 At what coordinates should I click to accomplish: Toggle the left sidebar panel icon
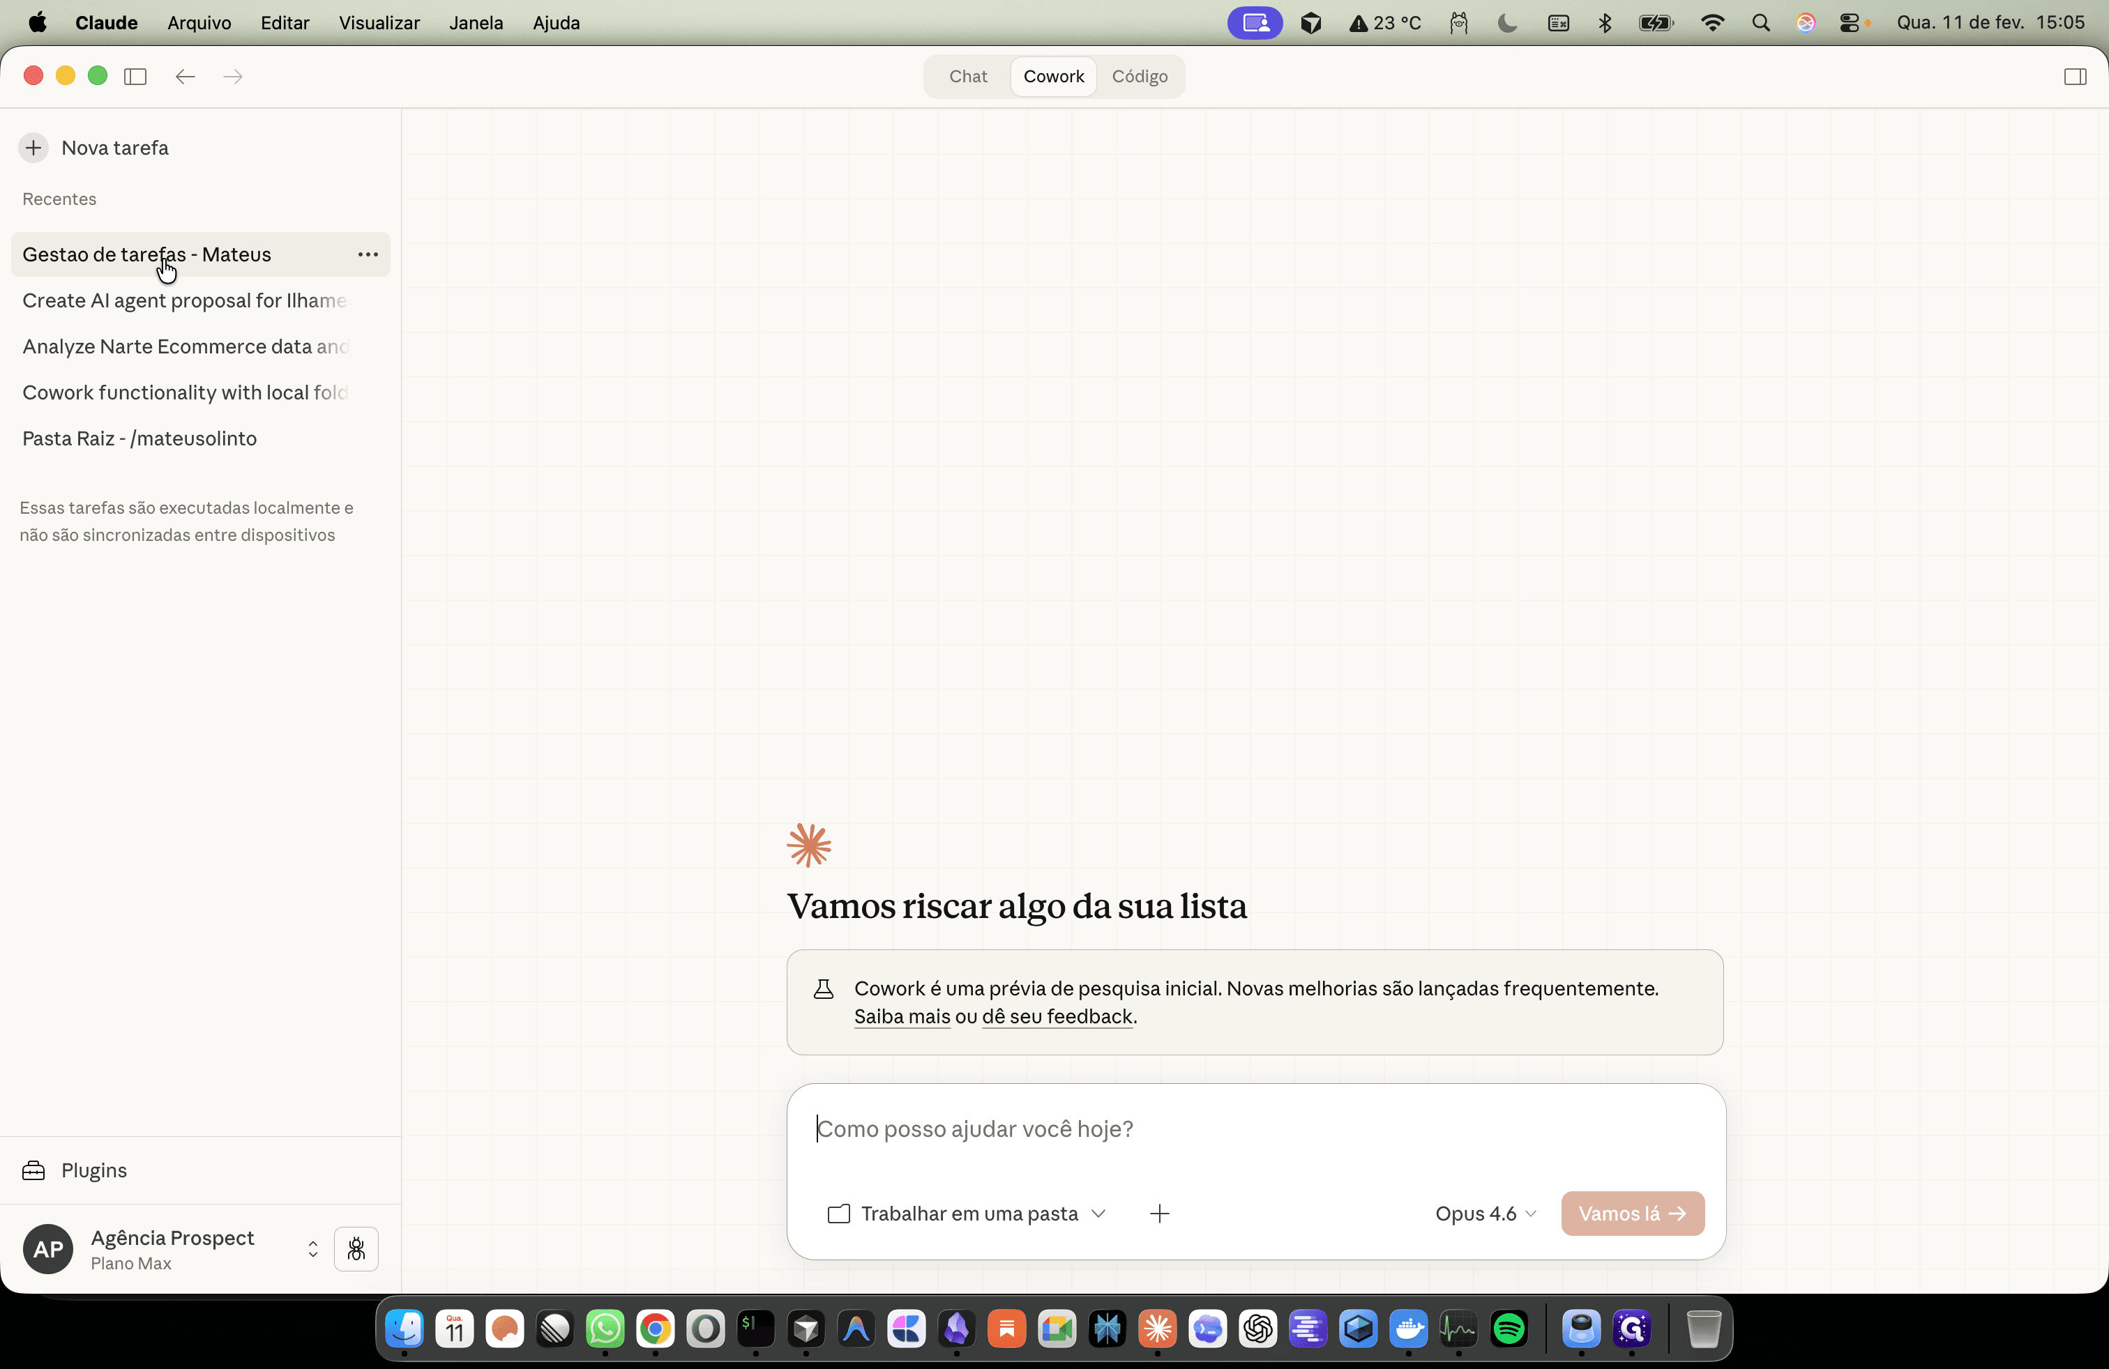[135, 76]
